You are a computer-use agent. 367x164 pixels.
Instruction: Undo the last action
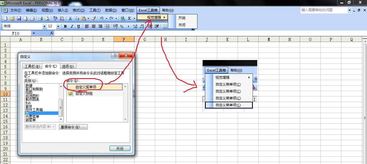click(x=101, y=18)
